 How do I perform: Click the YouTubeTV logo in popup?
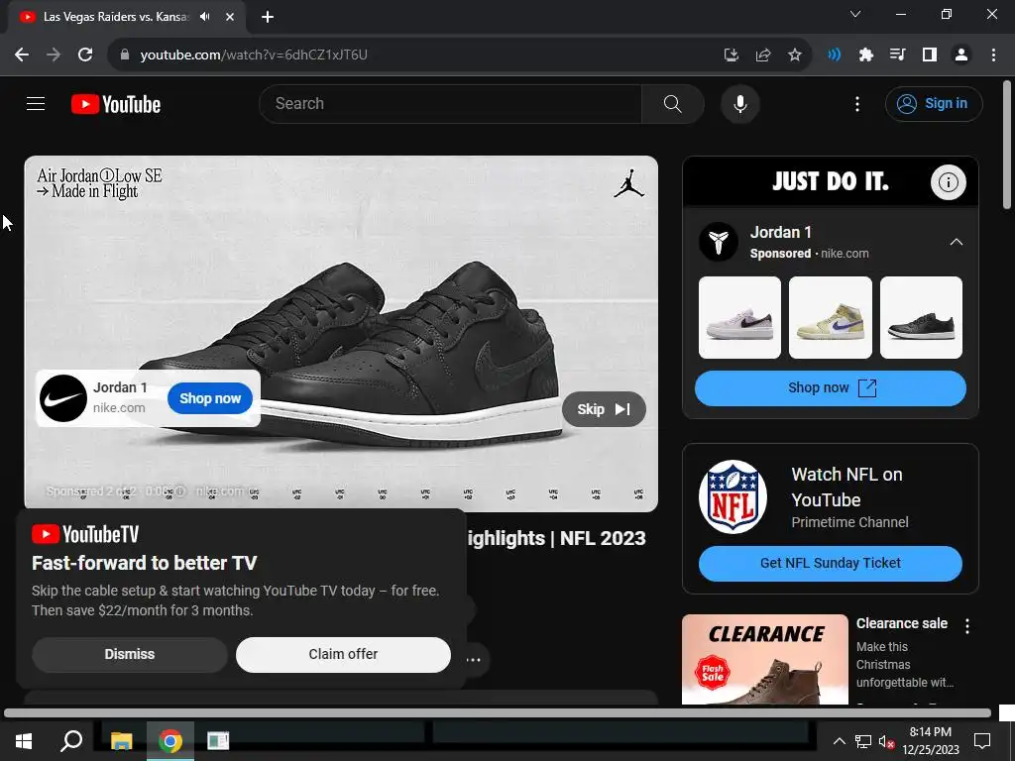[85, 534]
